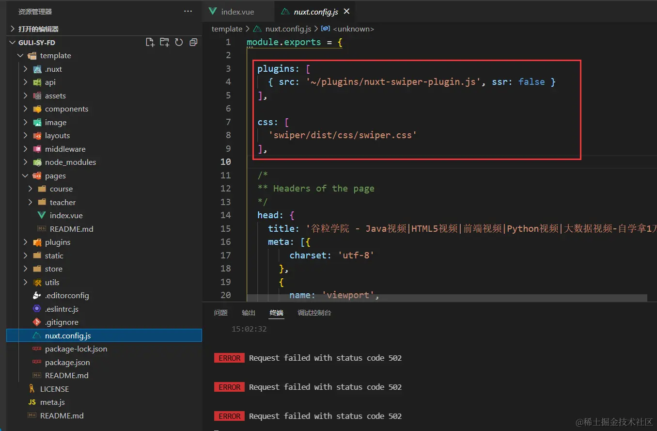657x431 pixels.
Task: Open the 输出 panel tab
Action: [249, 313]
